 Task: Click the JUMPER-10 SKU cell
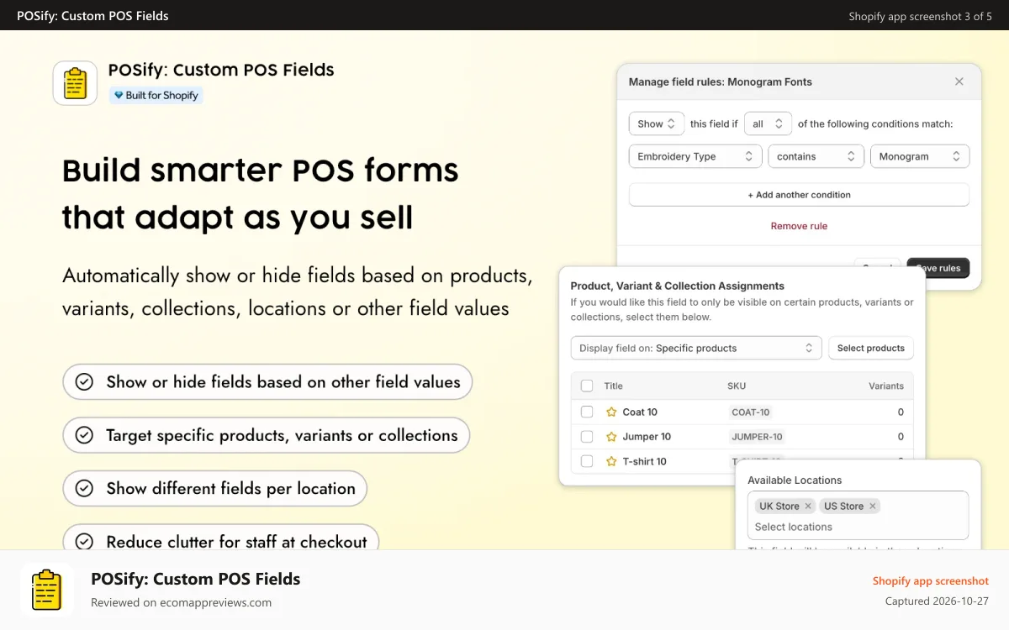pos(758,436)
